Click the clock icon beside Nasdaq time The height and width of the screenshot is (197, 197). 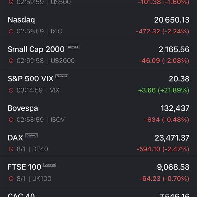coord(11,31)
